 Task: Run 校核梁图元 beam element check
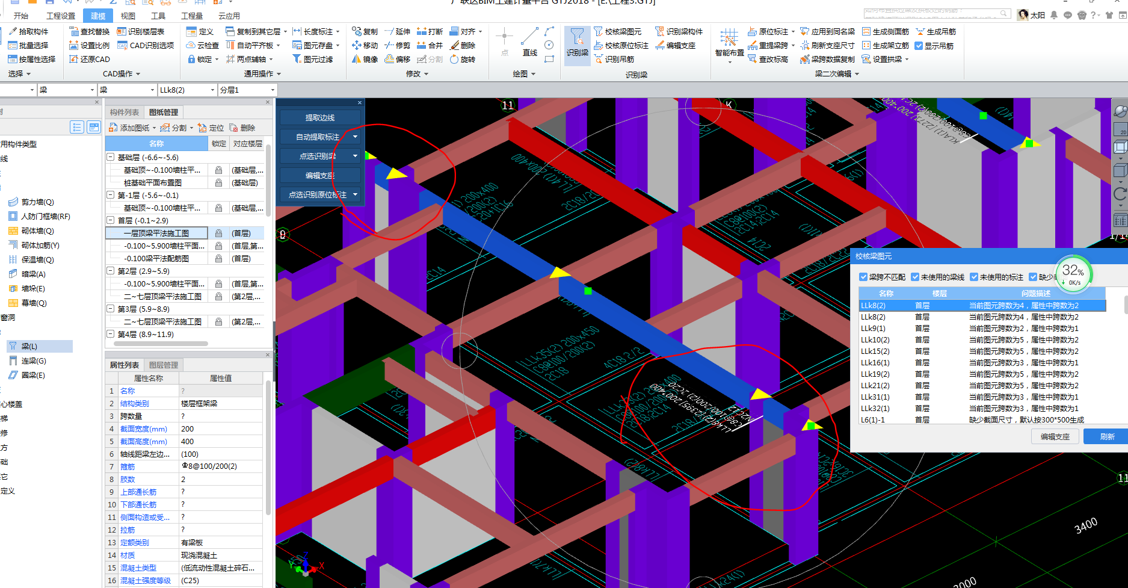(617, 31)
